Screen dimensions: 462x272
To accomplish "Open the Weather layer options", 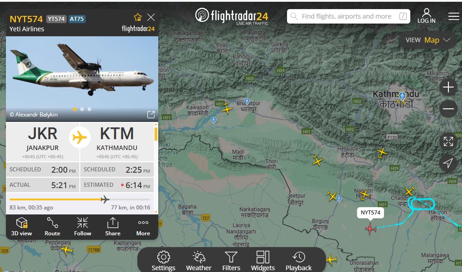I will [x=199, y=261].
